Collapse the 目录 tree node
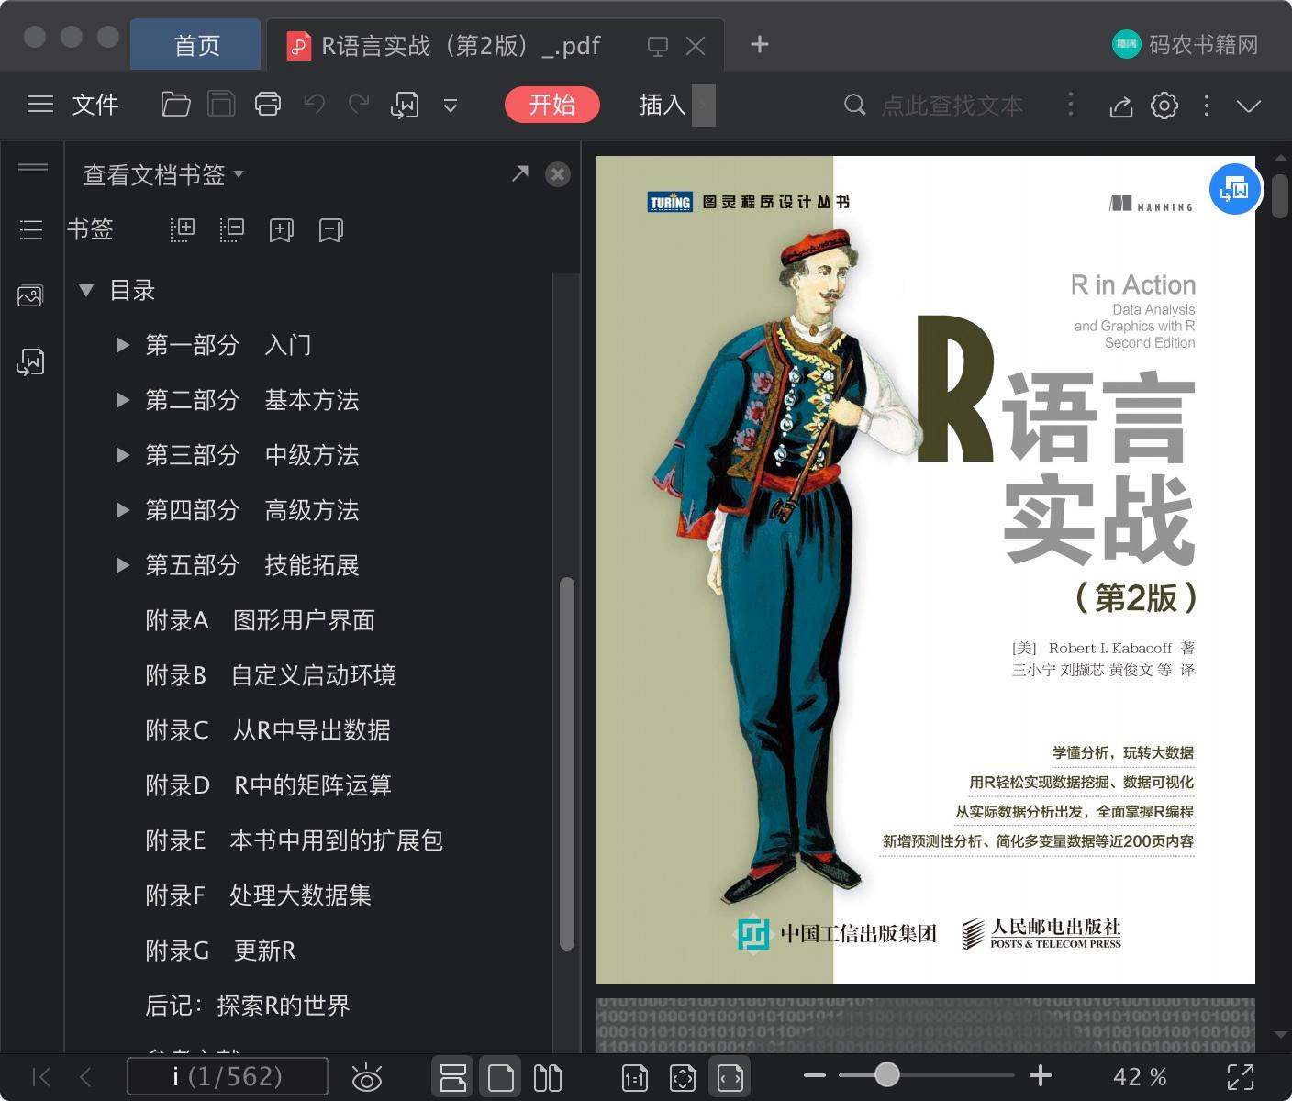 coord(87,290)
